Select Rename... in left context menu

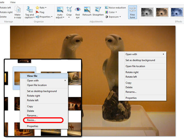pyautogui.click(x=32, y=115)
